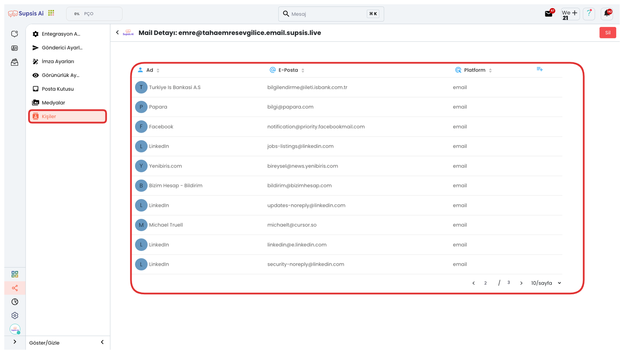Select Michael Truell contact name
624x354 pixels.
(x=166, y=225)
